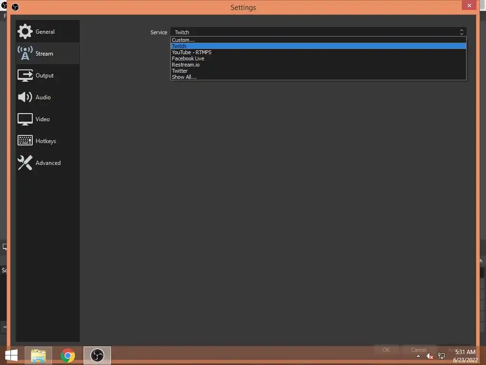Viewport: 486px width, 365px height.
Task: Open the General settings section
Action: tap(47, 31)
